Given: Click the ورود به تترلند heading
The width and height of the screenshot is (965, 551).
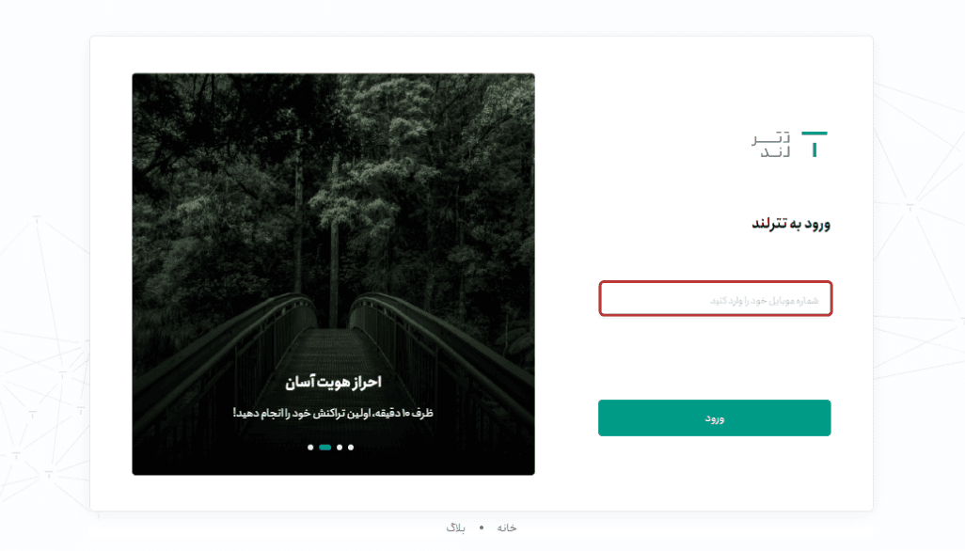Looking at the screenshot, I should tap(791, 224).
